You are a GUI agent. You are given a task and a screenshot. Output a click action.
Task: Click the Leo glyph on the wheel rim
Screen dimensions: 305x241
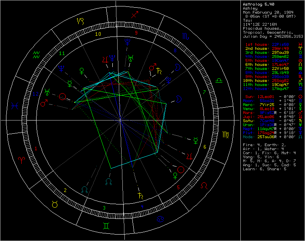click(204, 186)
